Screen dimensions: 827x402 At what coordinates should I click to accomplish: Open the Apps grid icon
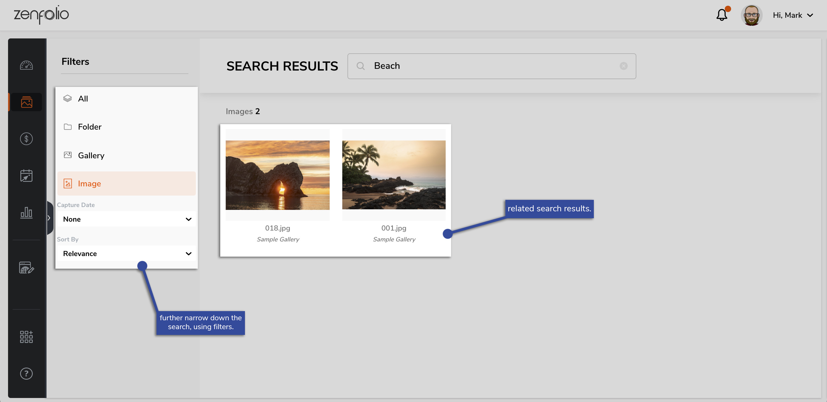tap(26, 336)
